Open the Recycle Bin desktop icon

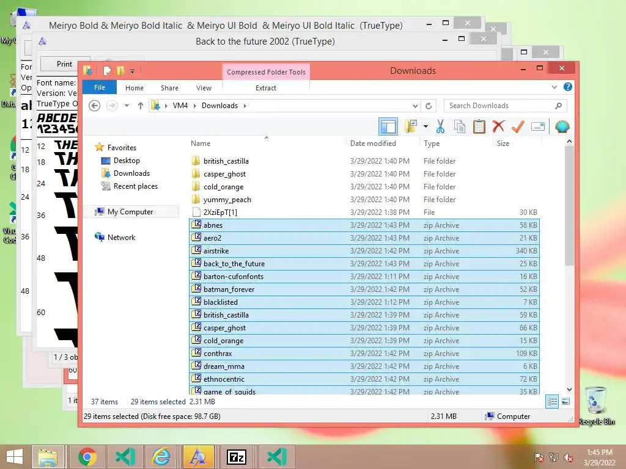[596, 405]
